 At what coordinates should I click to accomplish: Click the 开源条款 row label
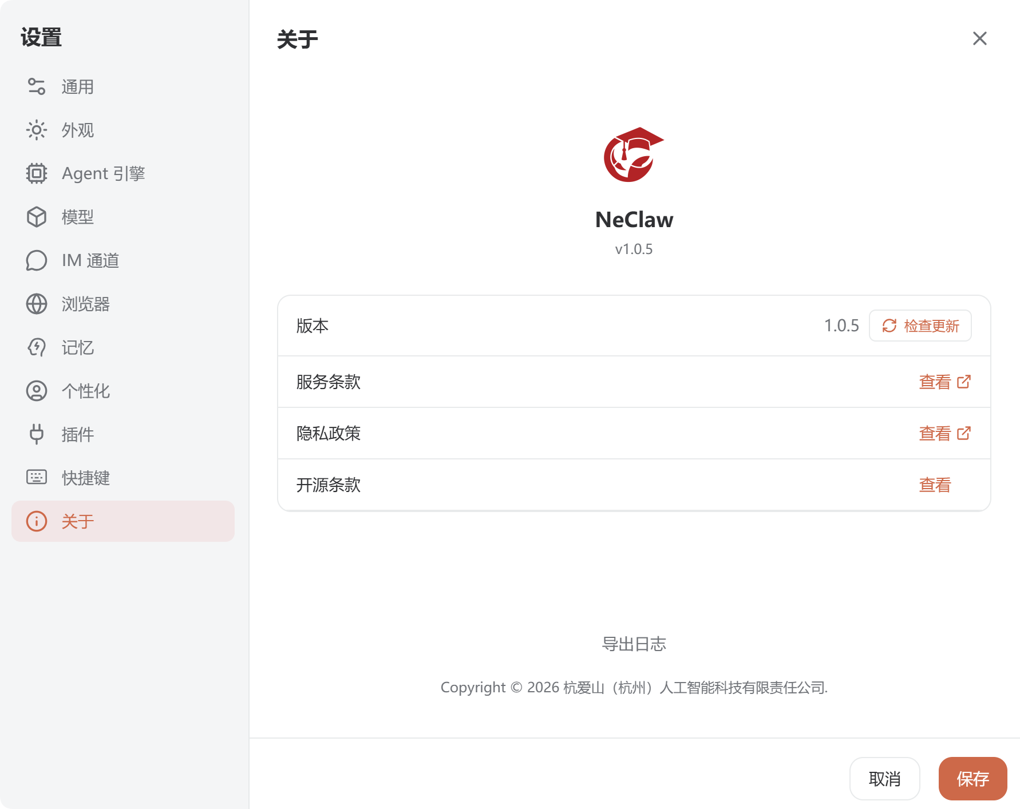tap(328, 485)
